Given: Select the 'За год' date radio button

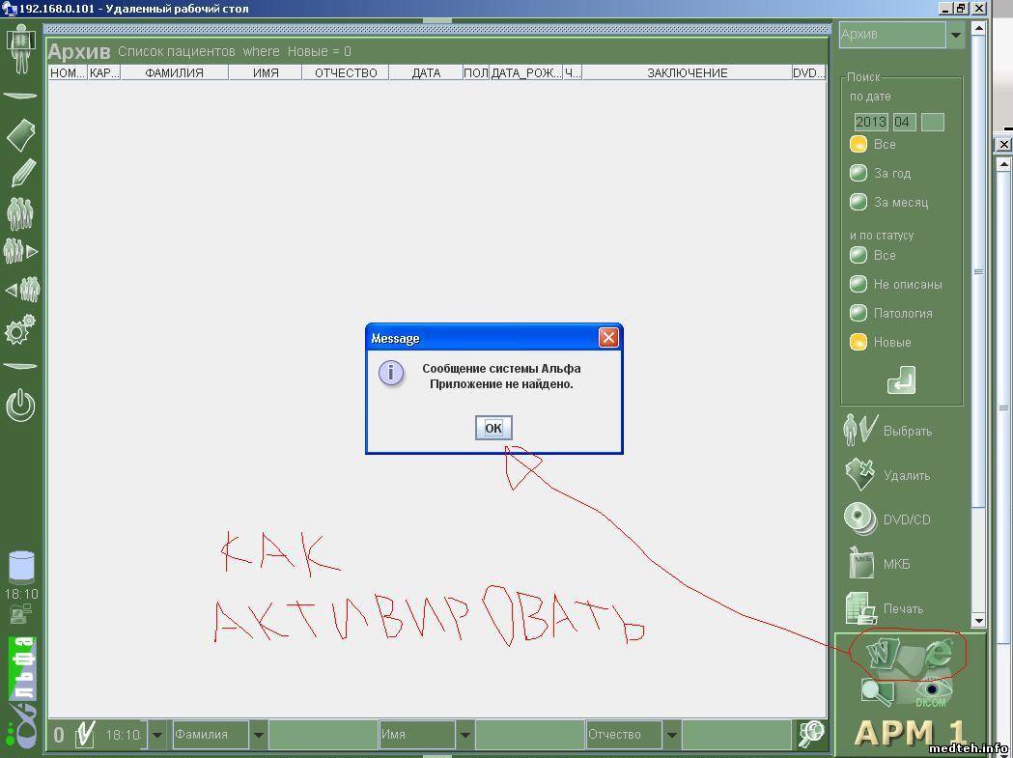Looking at the screenshot, I should coord(858,174).
